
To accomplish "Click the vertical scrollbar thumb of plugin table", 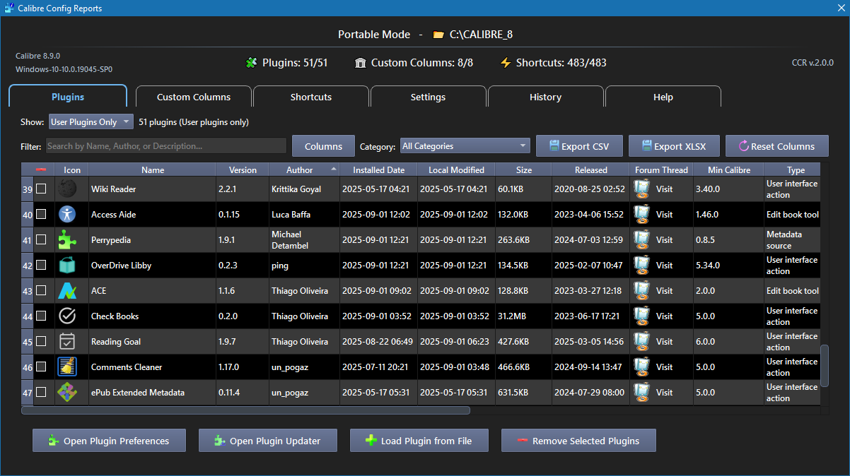I will [x=824, y=366].
